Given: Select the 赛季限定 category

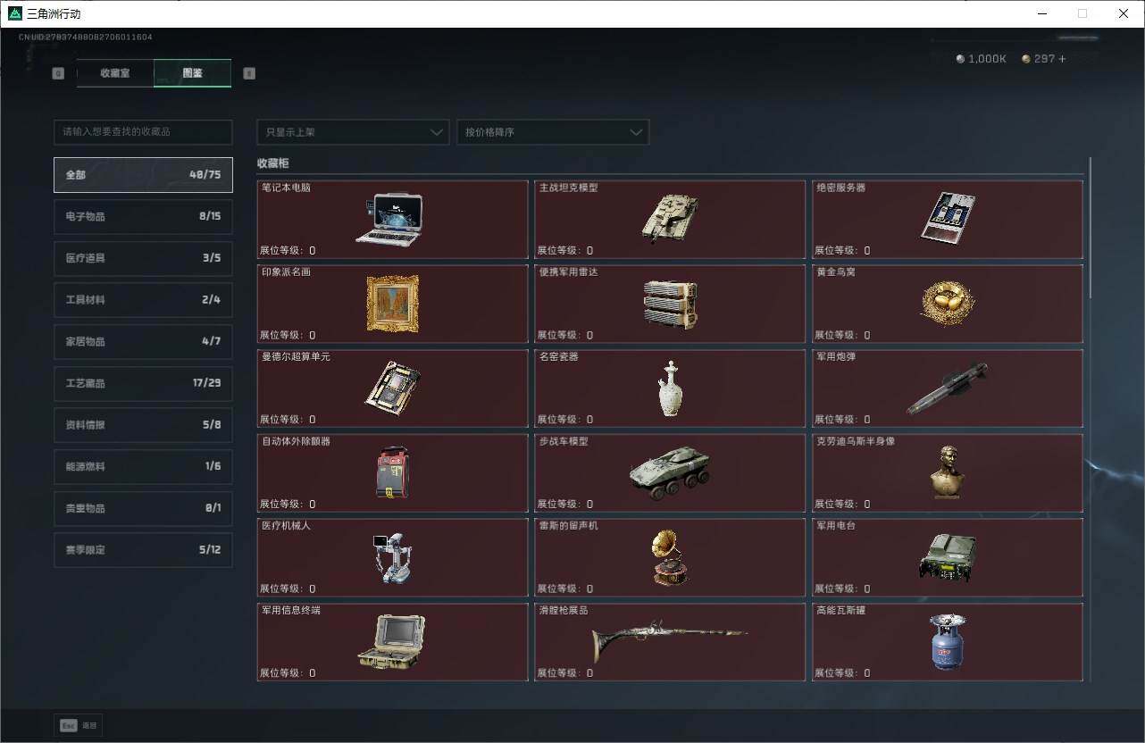Looking at the screenshot, I should click(x=143, y=550).
